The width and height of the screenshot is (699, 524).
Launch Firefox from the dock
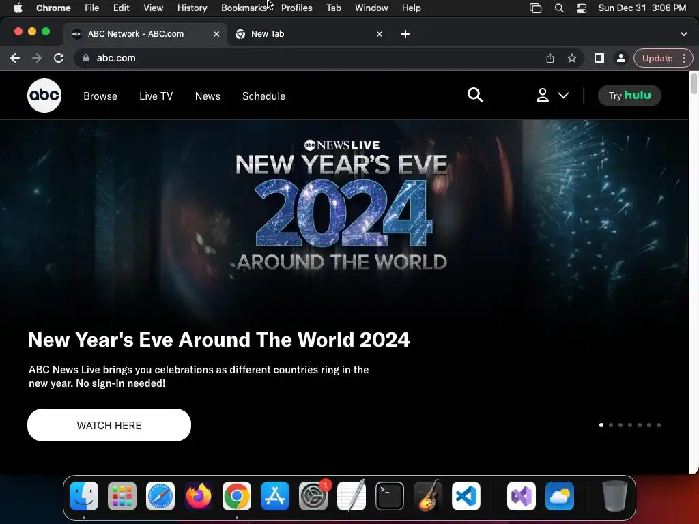pos(199,495)
